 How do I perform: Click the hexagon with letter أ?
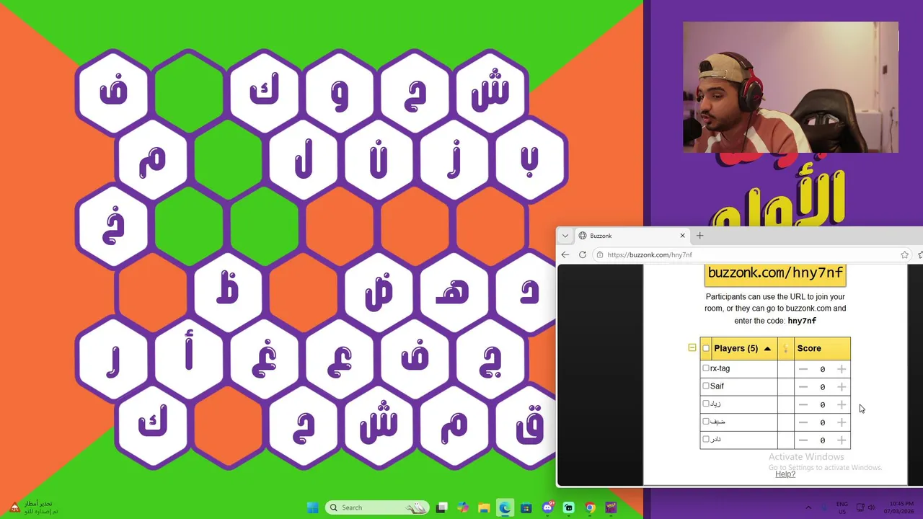pyautogui.click(x=189, y=360)
